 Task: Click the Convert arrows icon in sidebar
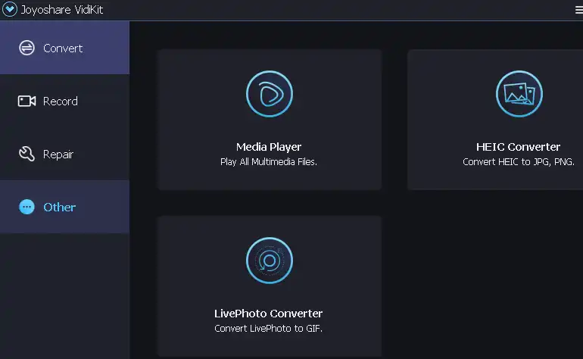click(26, 48)
